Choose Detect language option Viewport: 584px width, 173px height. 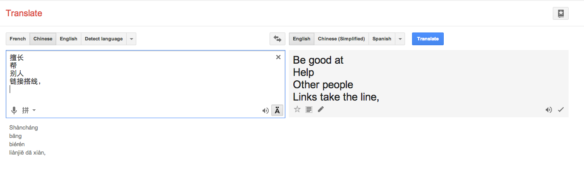[x=104, y=39]
